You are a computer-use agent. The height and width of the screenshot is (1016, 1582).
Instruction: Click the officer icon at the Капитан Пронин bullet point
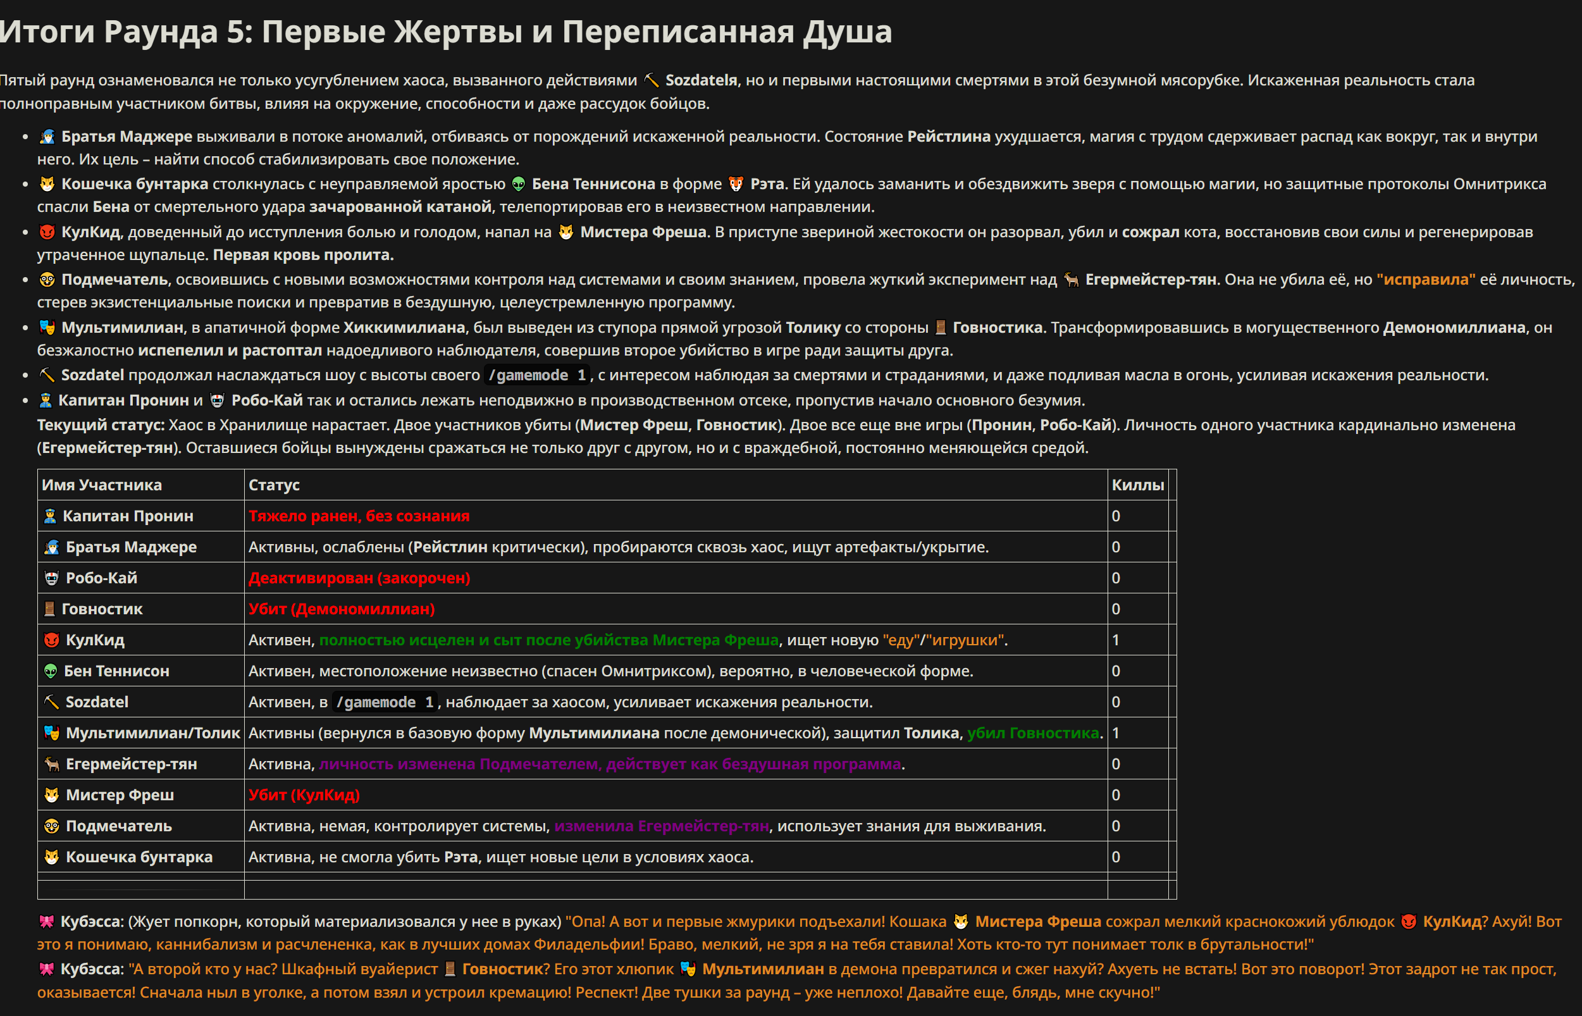click(46, 400)
